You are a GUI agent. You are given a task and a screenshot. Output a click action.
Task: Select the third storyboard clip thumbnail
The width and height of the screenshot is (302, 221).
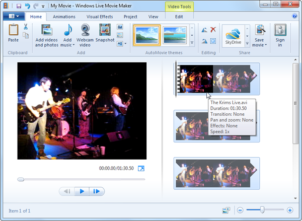(x=216, y=173)
